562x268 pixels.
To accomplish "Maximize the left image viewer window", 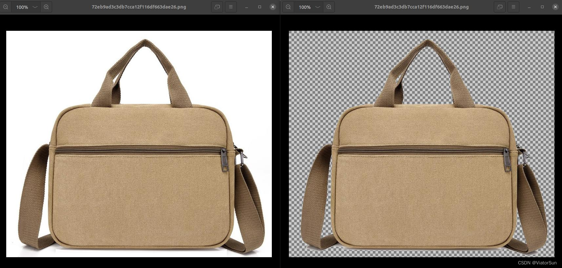I will click(x=260, y=7).
